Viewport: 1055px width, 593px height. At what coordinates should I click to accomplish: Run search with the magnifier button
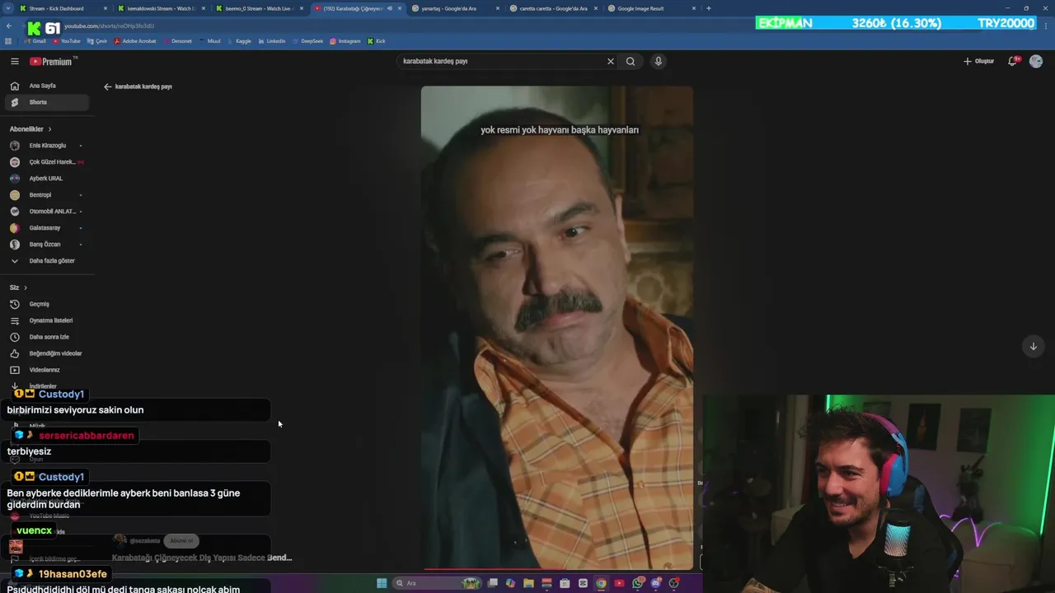[631, 61]
